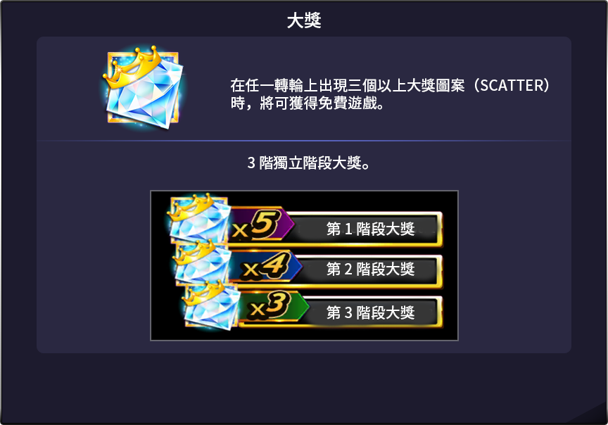
Task: Click the empty dark area below the info panel
Action: click(x=304, y=388)
